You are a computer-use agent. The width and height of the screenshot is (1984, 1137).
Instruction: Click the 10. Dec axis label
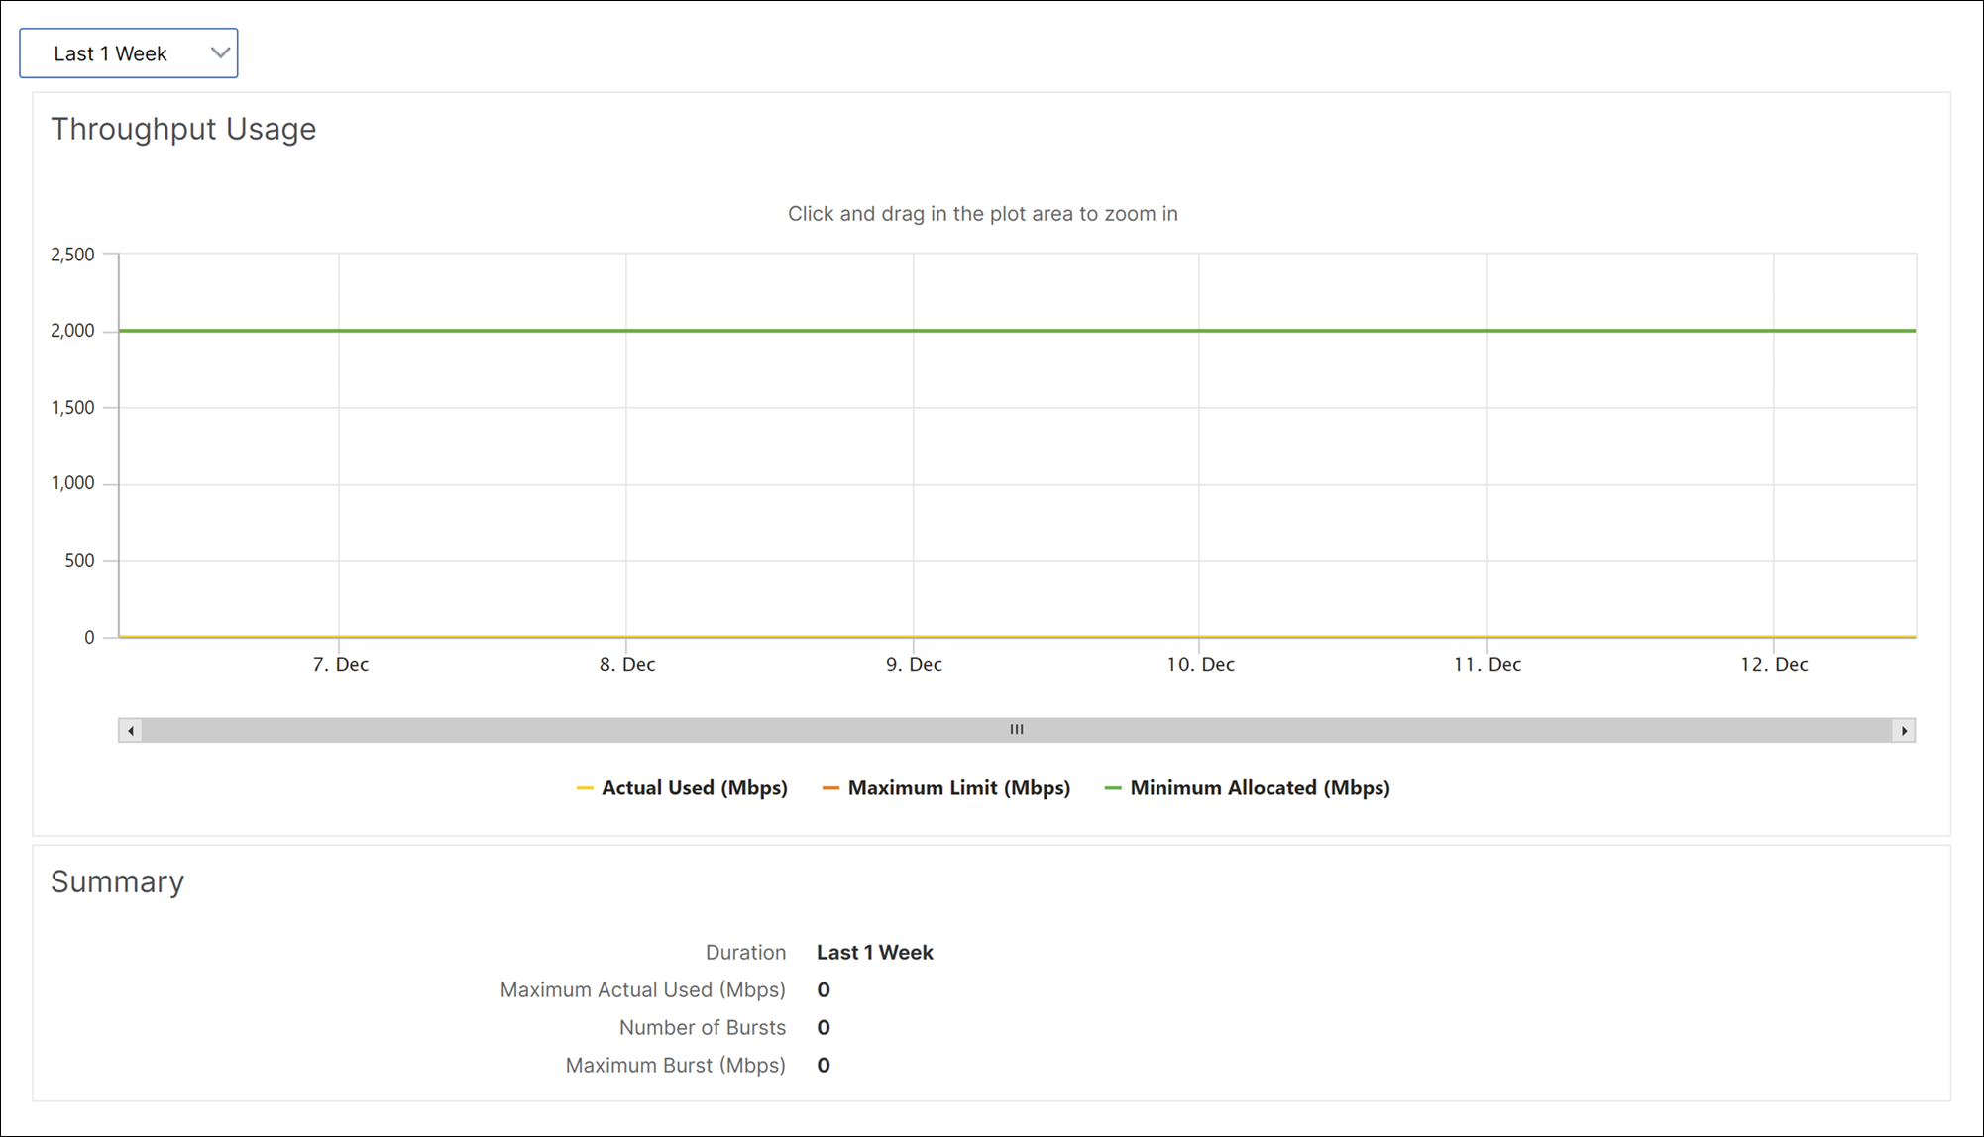(1200, 665)
